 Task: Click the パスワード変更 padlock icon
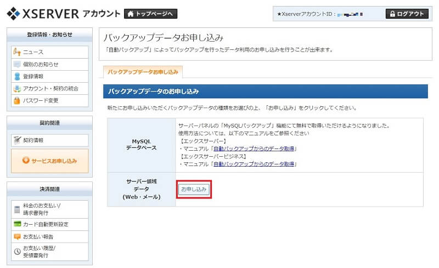point(17,100)
